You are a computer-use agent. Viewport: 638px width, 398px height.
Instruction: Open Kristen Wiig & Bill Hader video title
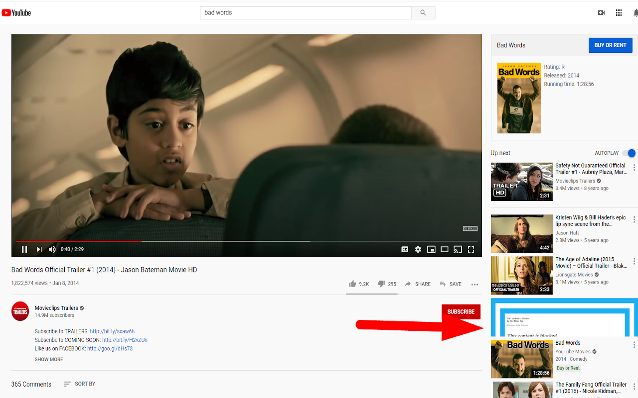click(x=591, y=221)
